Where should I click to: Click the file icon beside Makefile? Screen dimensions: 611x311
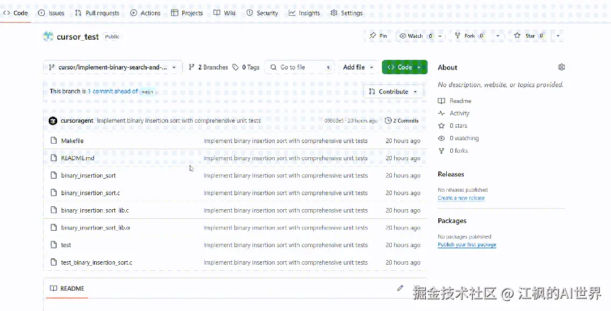(x=54, y=140)
